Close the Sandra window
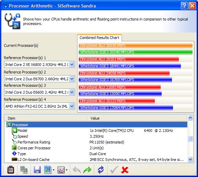 [x=192, y=6]
